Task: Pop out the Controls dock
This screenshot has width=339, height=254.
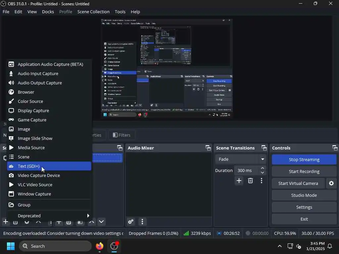Action: point(335,148)
